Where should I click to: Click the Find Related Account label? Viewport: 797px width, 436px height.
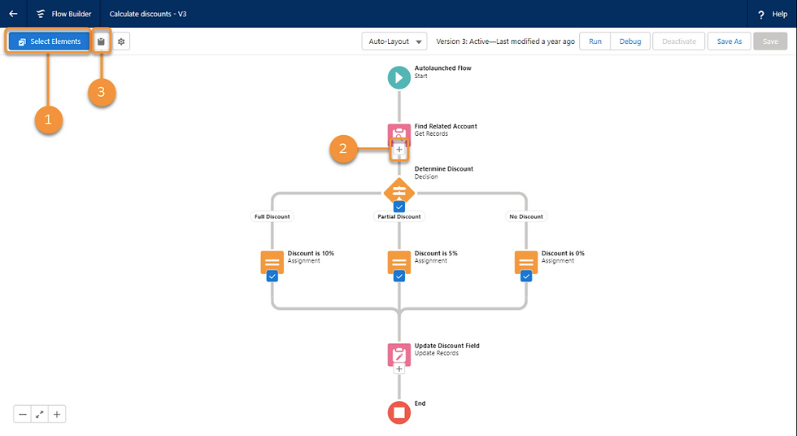(x=446, y=126)
